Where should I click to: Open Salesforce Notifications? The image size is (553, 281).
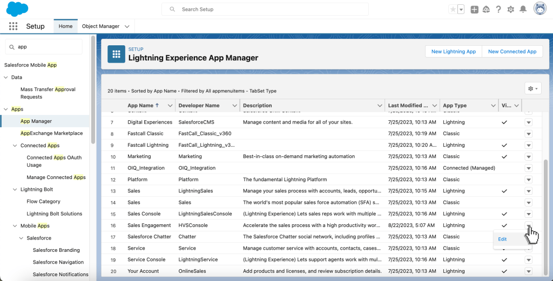coord(60,275)
